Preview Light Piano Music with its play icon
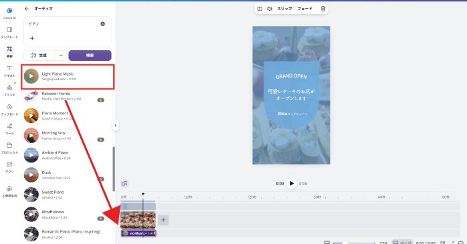 [31, 76]
